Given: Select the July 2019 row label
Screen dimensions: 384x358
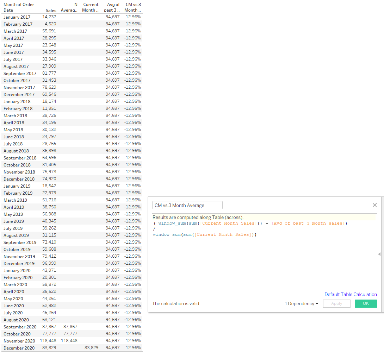Looking at the screenshot, I should click(x=13, y=228).
